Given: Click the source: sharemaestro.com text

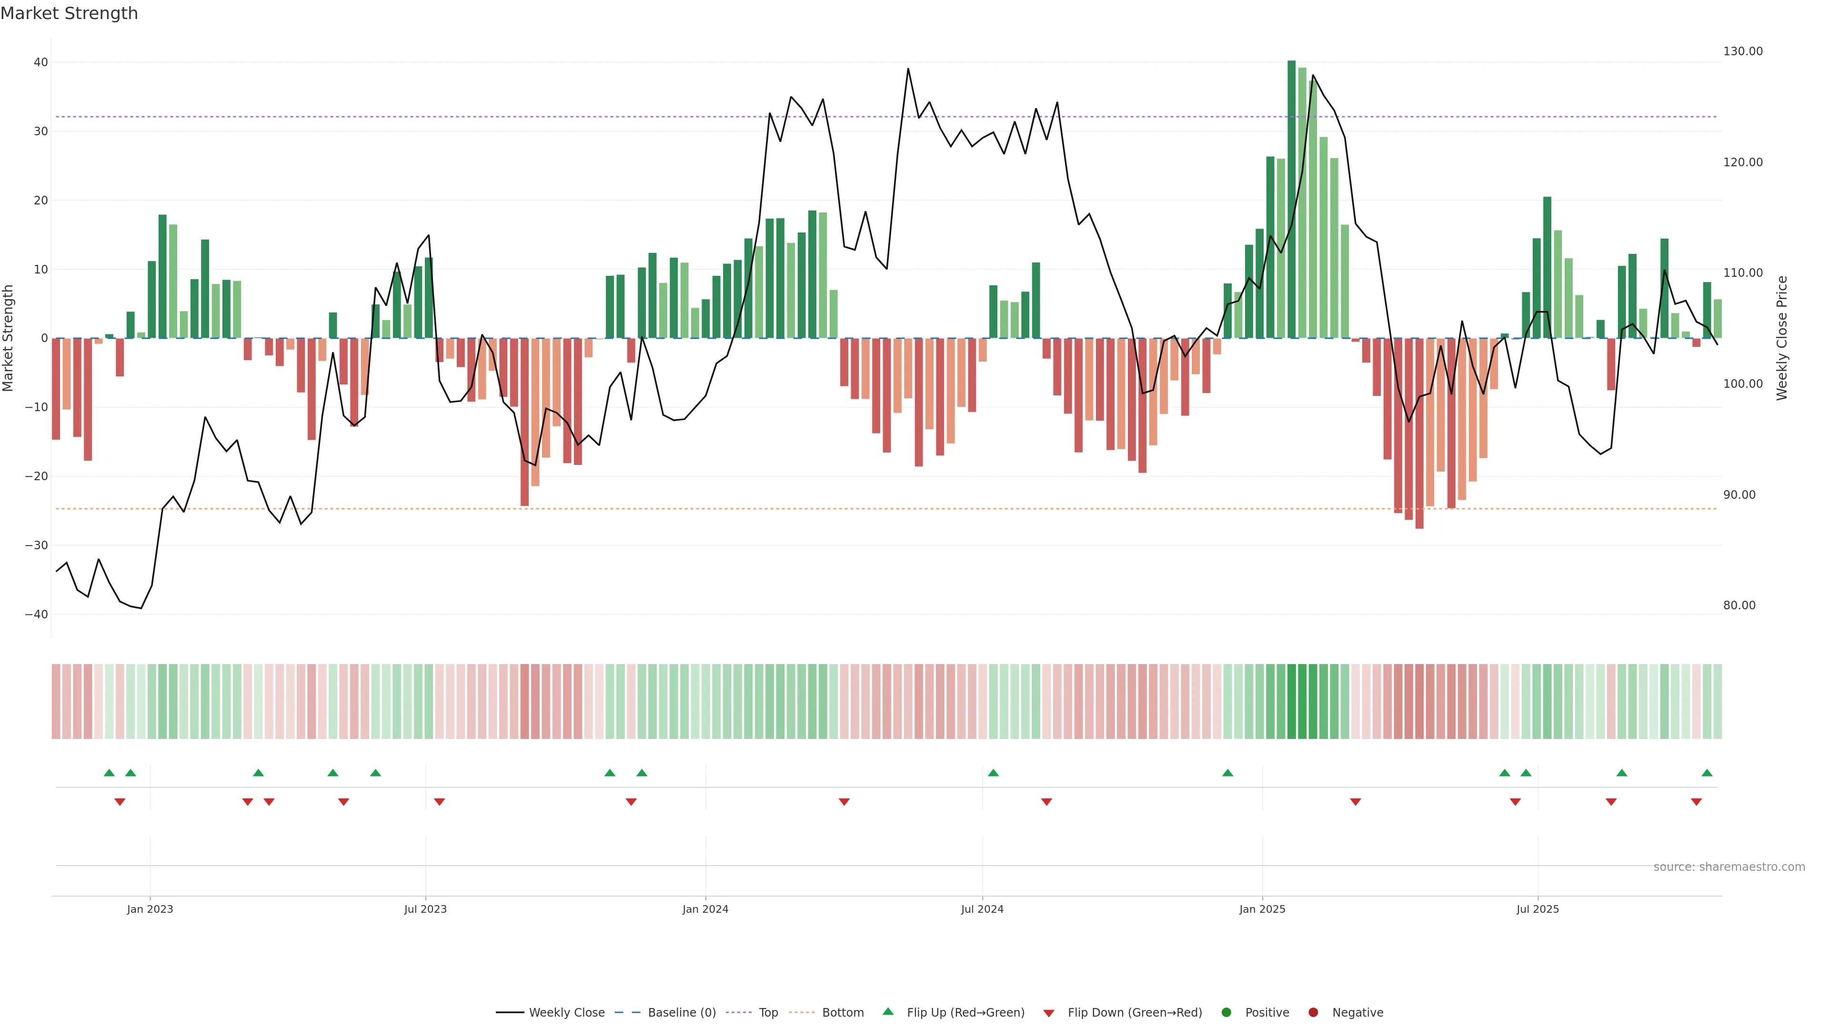Looking at the screenshot, I should pos(1729,867).
